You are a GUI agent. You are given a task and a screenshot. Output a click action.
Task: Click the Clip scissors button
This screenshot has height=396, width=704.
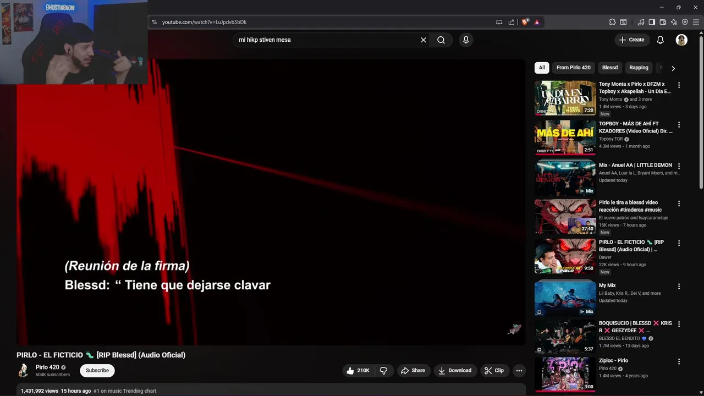click(x=494, y=370)
